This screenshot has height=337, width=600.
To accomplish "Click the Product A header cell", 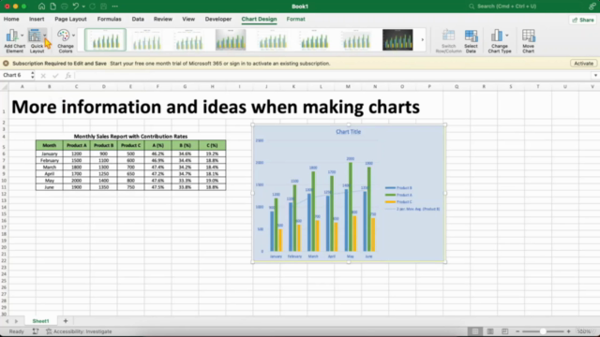I will (77, 146).
